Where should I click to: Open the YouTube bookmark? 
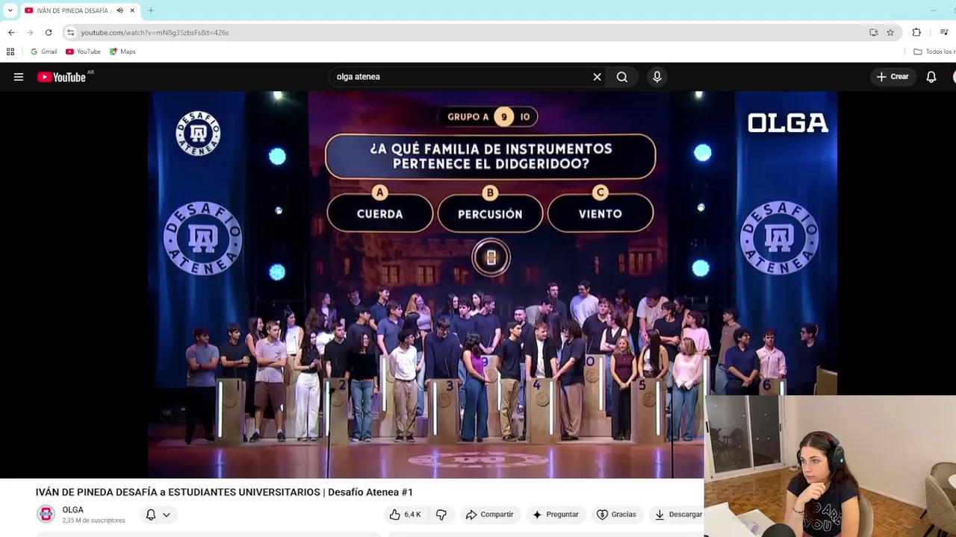pyautogui.click(x=83, y=51)
